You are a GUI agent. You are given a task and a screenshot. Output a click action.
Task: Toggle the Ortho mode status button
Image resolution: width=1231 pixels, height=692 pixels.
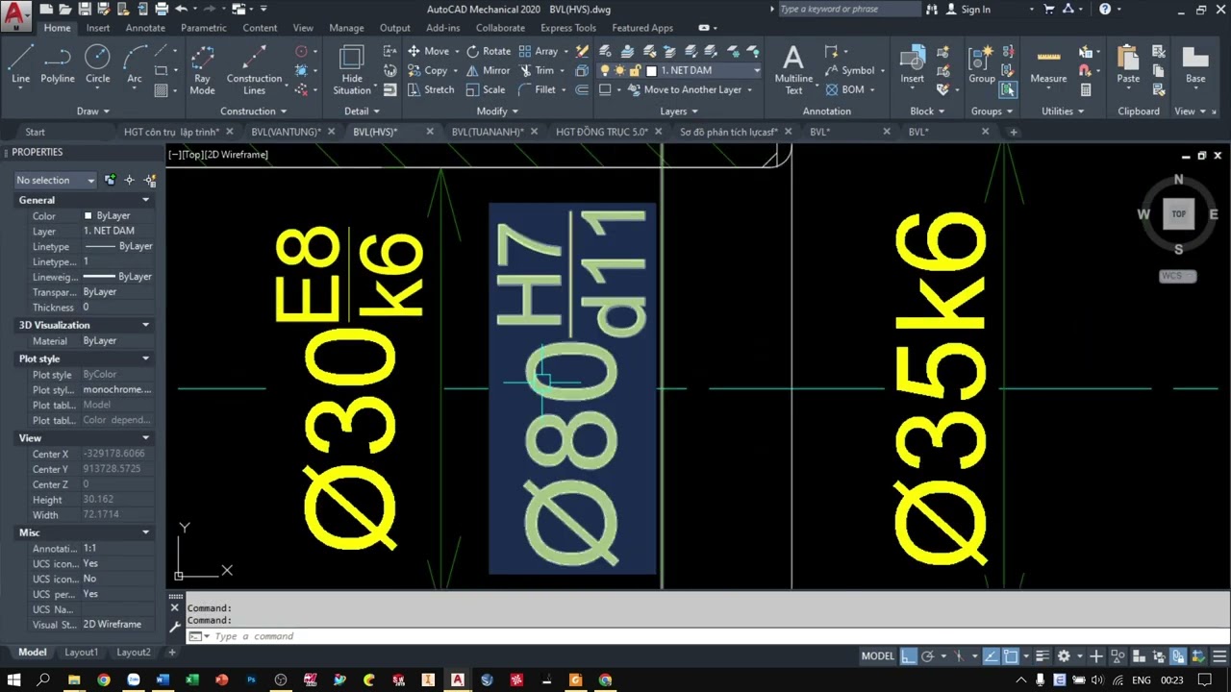(x=908, y=656)
